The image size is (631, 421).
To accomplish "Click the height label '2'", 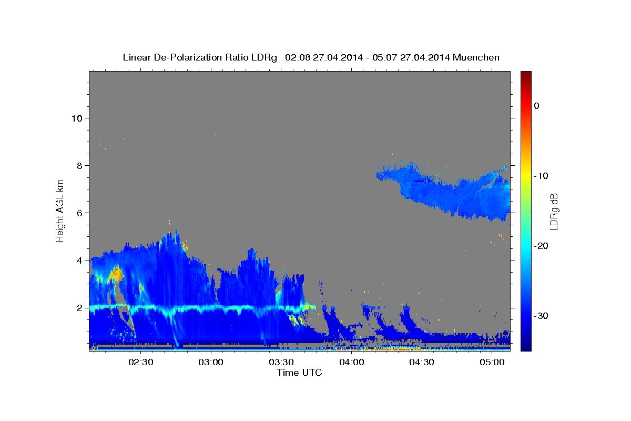I will (x=79, y=307).
